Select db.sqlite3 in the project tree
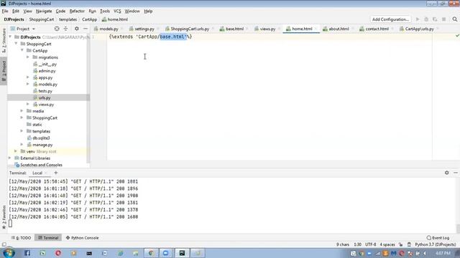 [41, 138]
